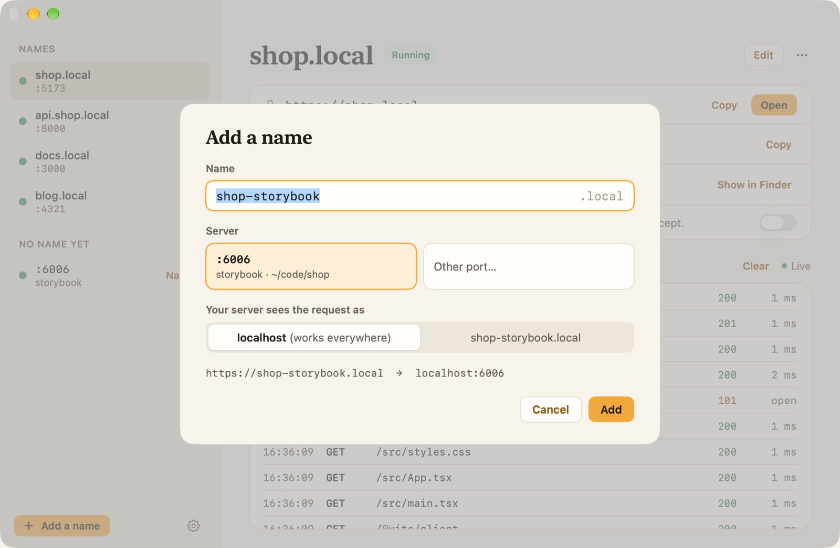
Task: Select localhost (works everywhere) segment
Action: click(314, 338)
